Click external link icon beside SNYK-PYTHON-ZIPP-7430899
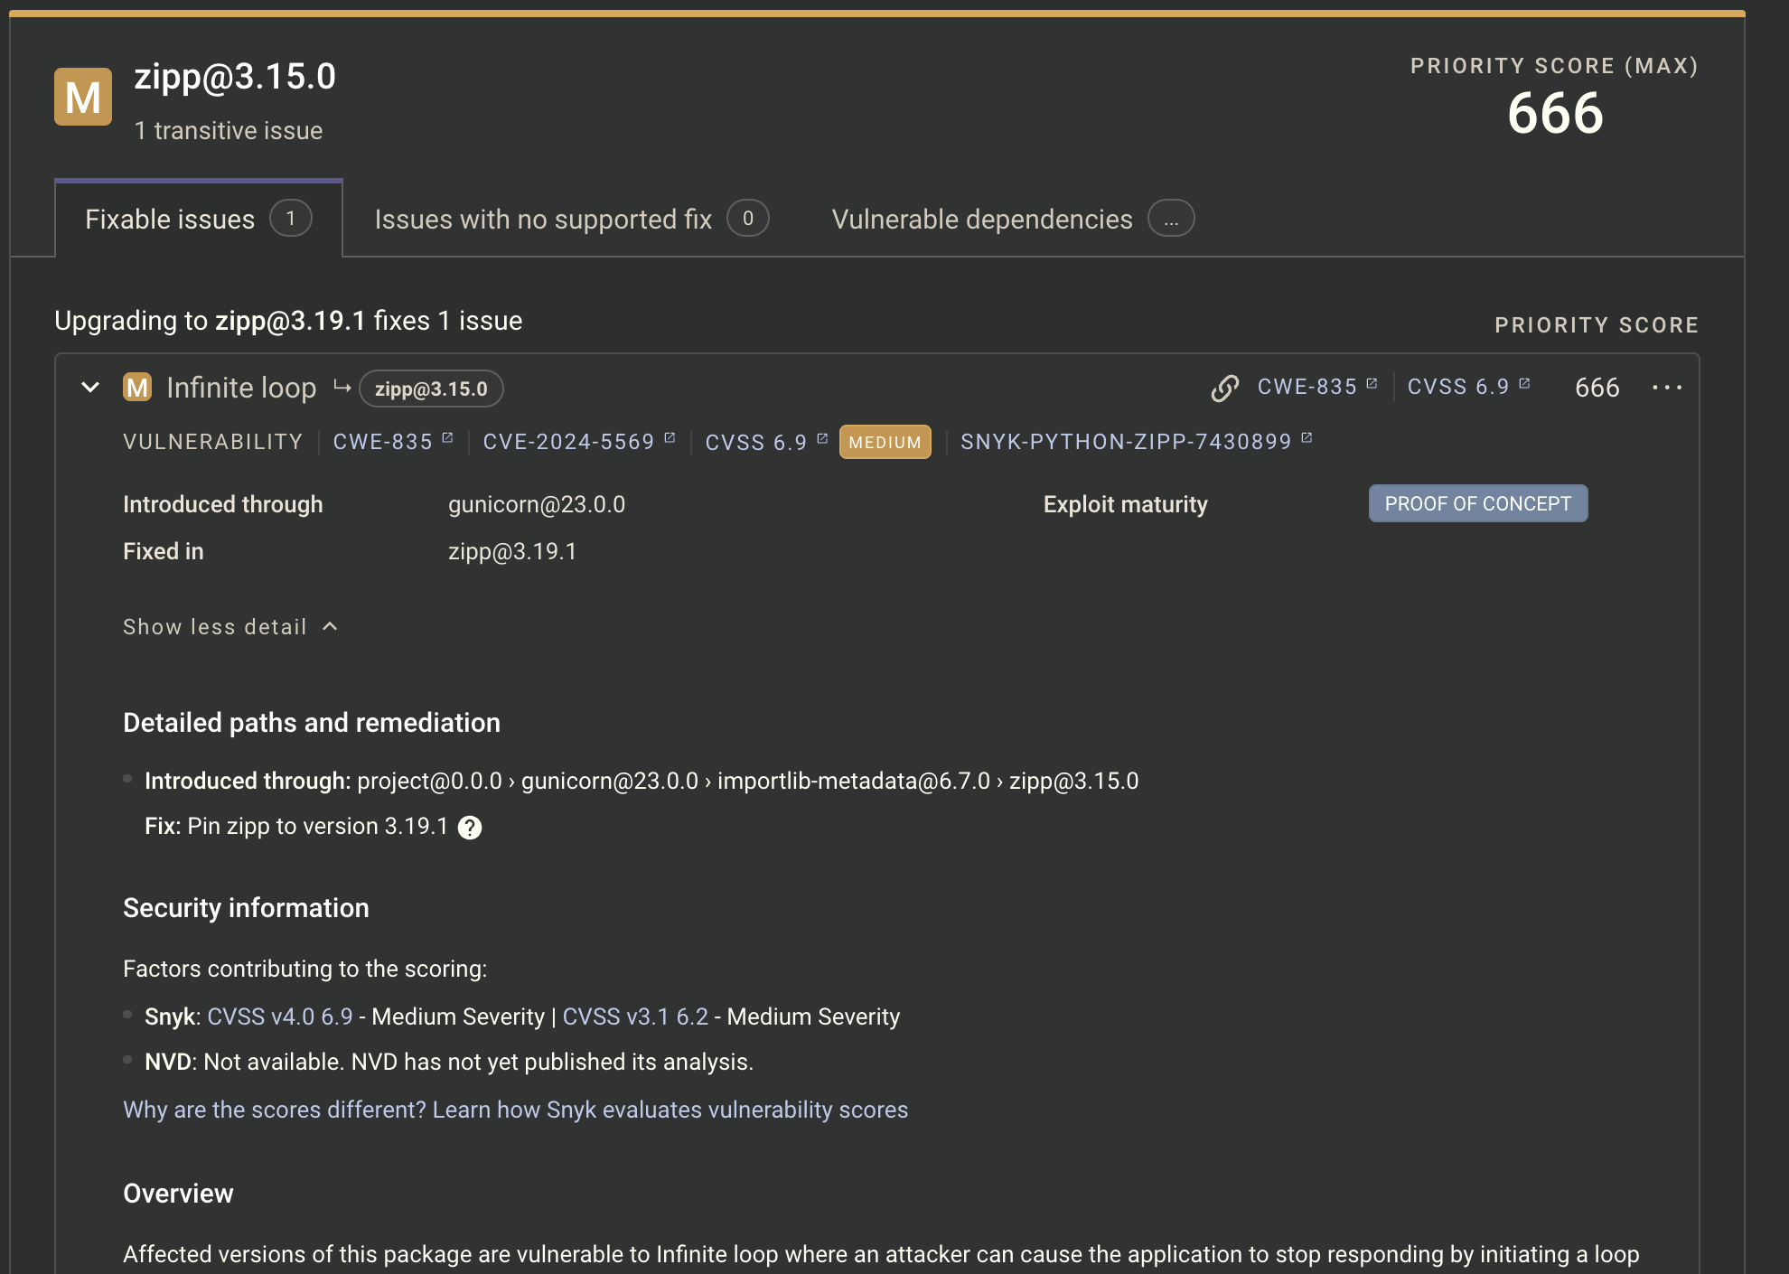Image resolution: width=1789 pixels, height=1274 pixels. point(1307,437)
